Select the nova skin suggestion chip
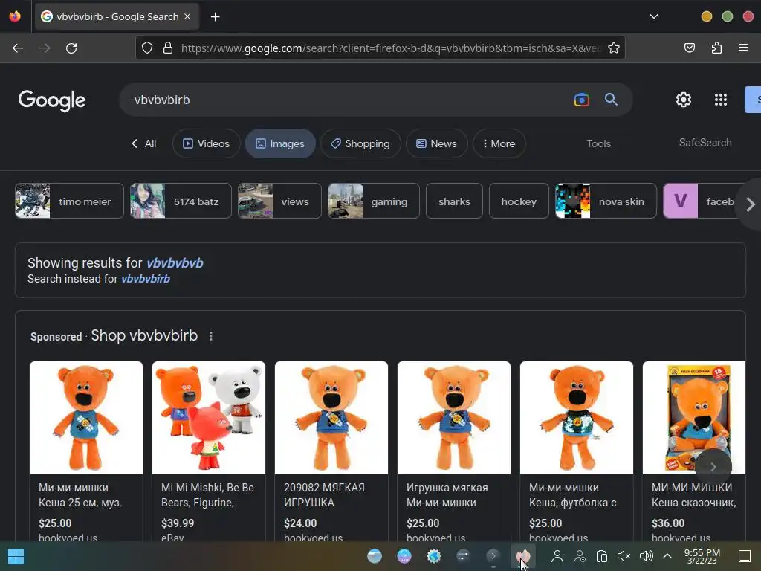This screenshot has width=761, height=571. click(606, 201)
